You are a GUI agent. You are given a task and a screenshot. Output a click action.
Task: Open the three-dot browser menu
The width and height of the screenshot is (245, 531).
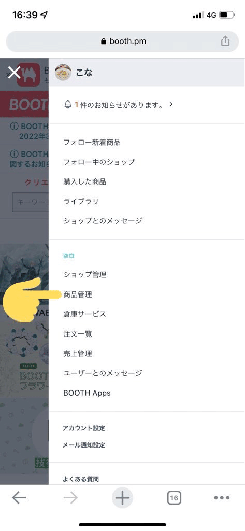pos(222,498)
